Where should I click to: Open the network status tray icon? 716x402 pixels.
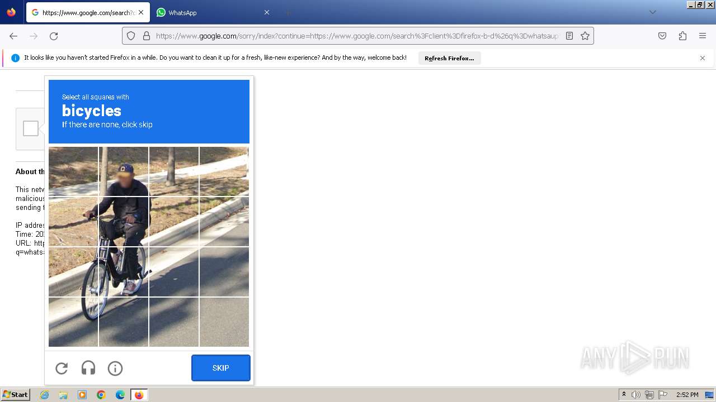[x=649, y=395]
